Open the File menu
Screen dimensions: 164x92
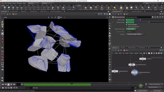[3, 3]
